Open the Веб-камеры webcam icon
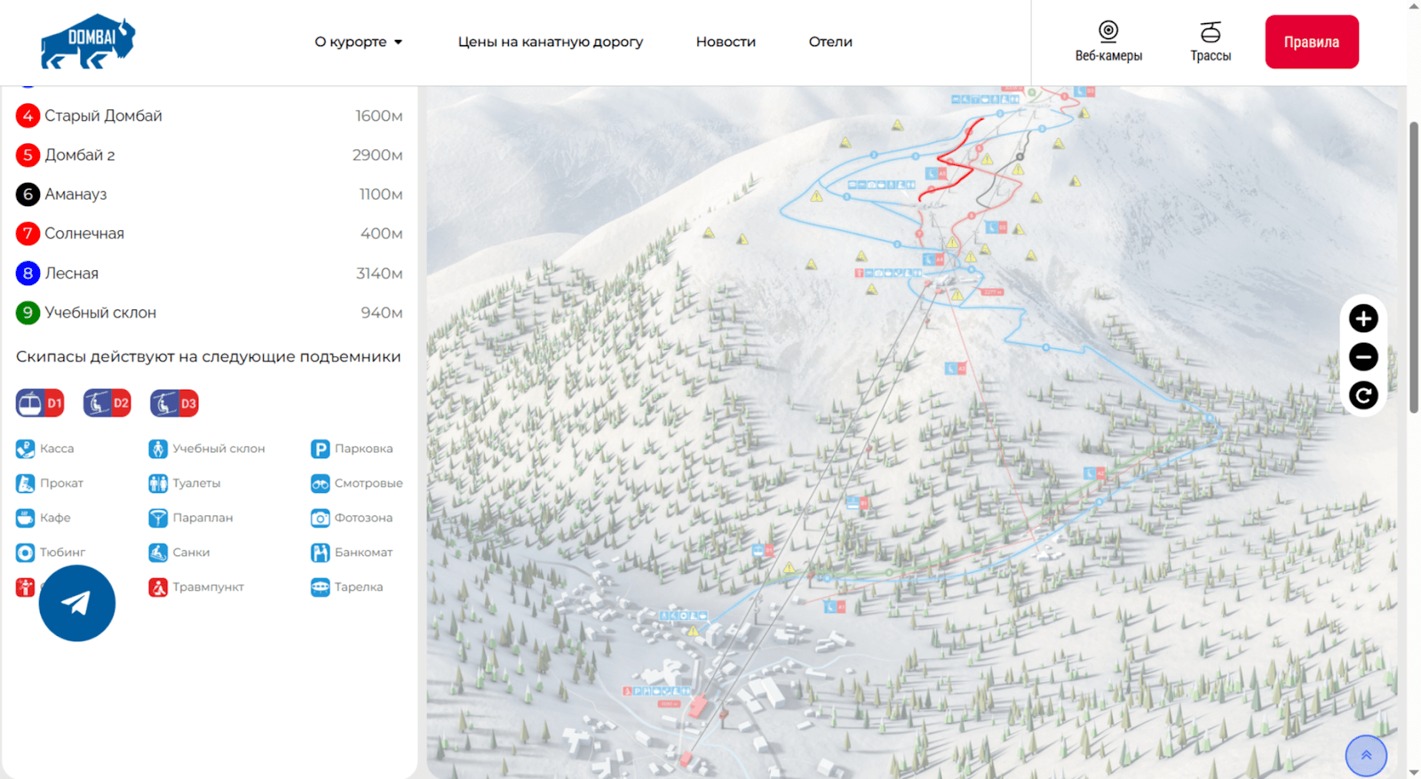The image size is (1421, 779). point(1108,42)
